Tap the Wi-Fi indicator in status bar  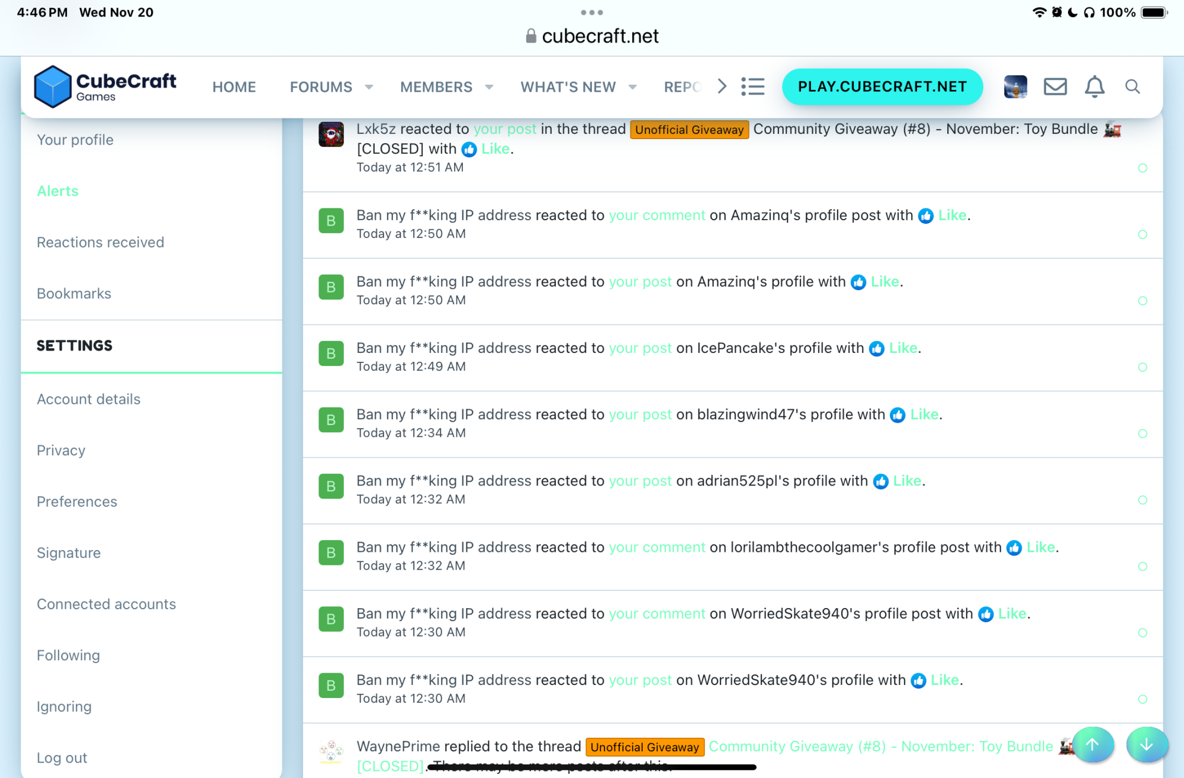[1039, 12]
